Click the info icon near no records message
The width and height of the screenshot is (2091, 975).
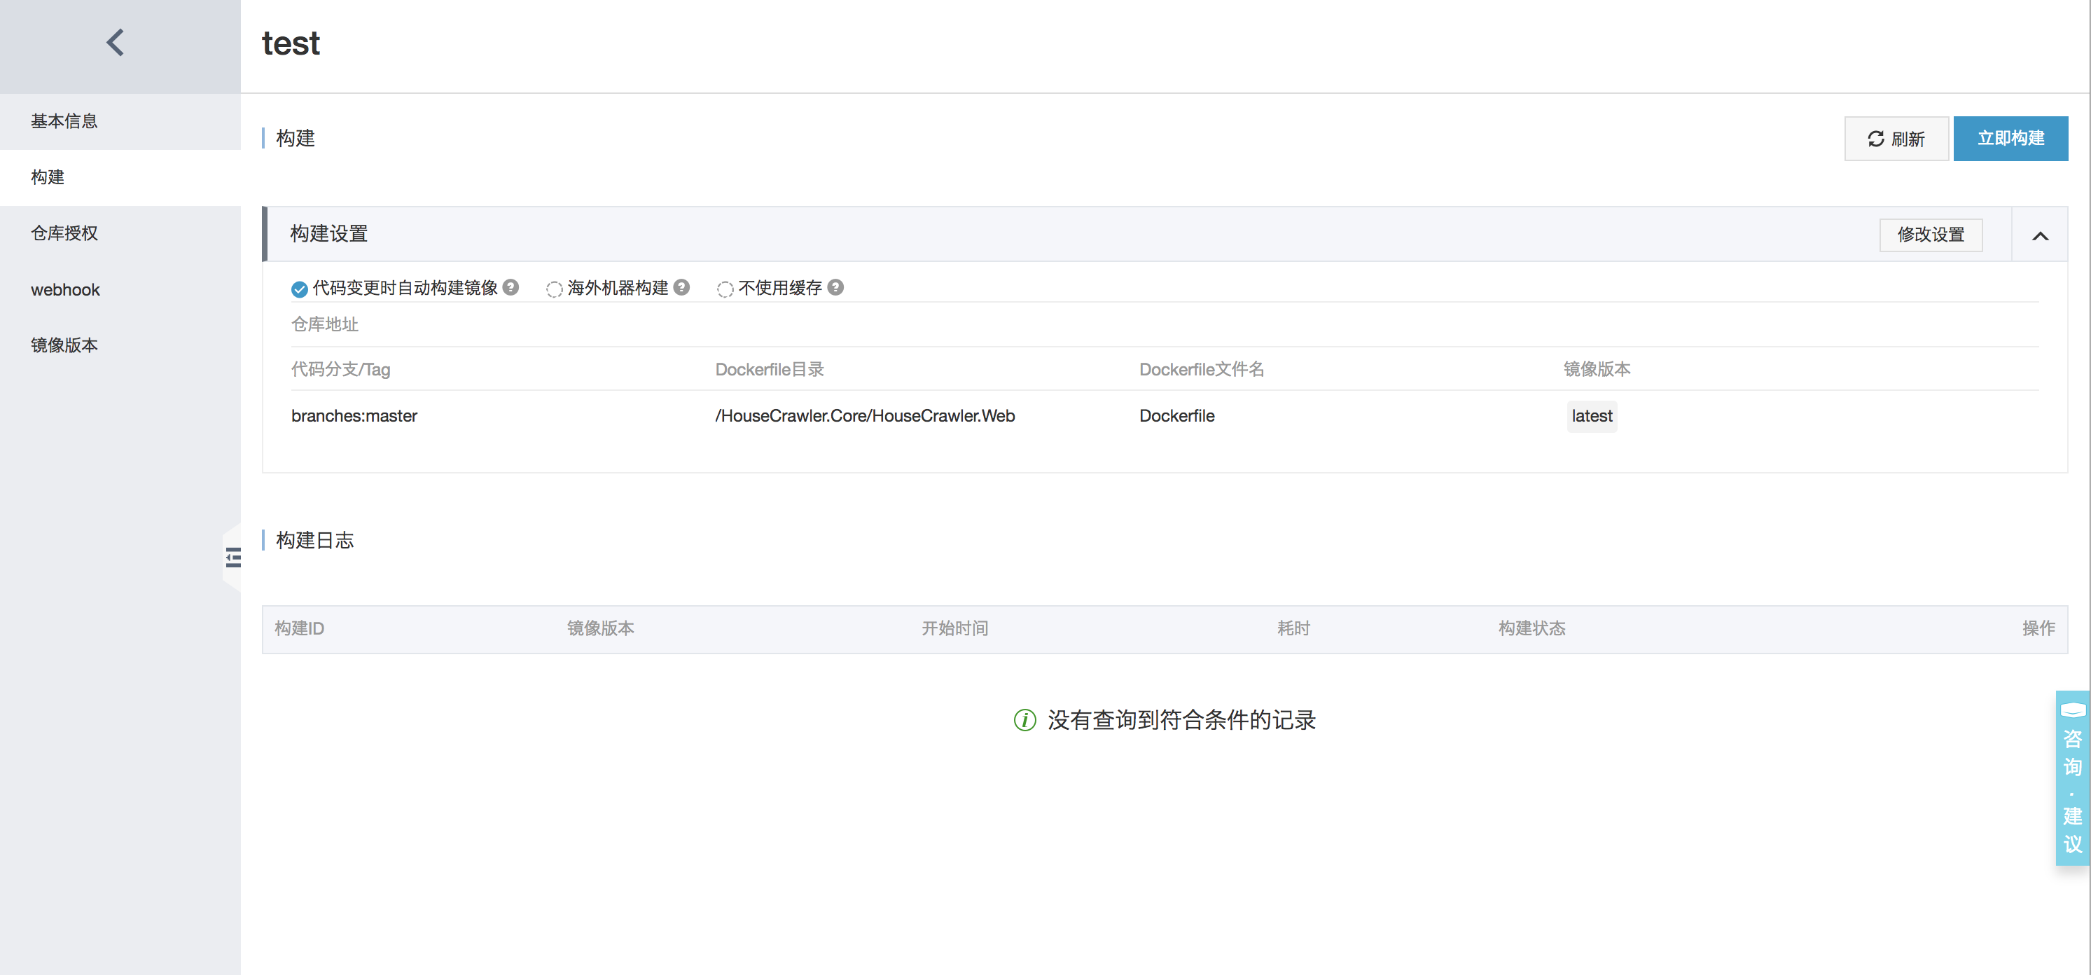click(x=1022, y=719)
